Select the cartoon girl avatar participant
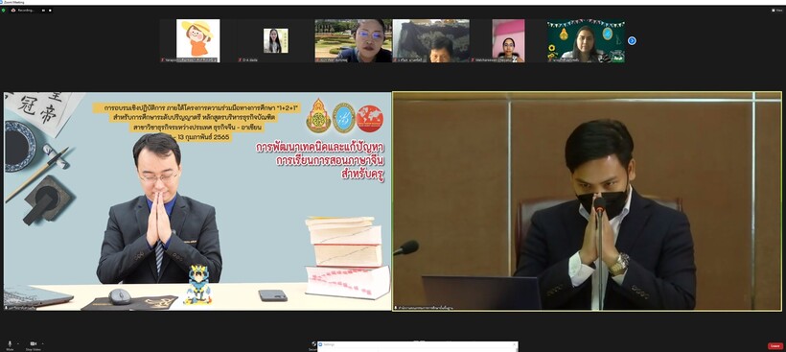 pos(198,40)
